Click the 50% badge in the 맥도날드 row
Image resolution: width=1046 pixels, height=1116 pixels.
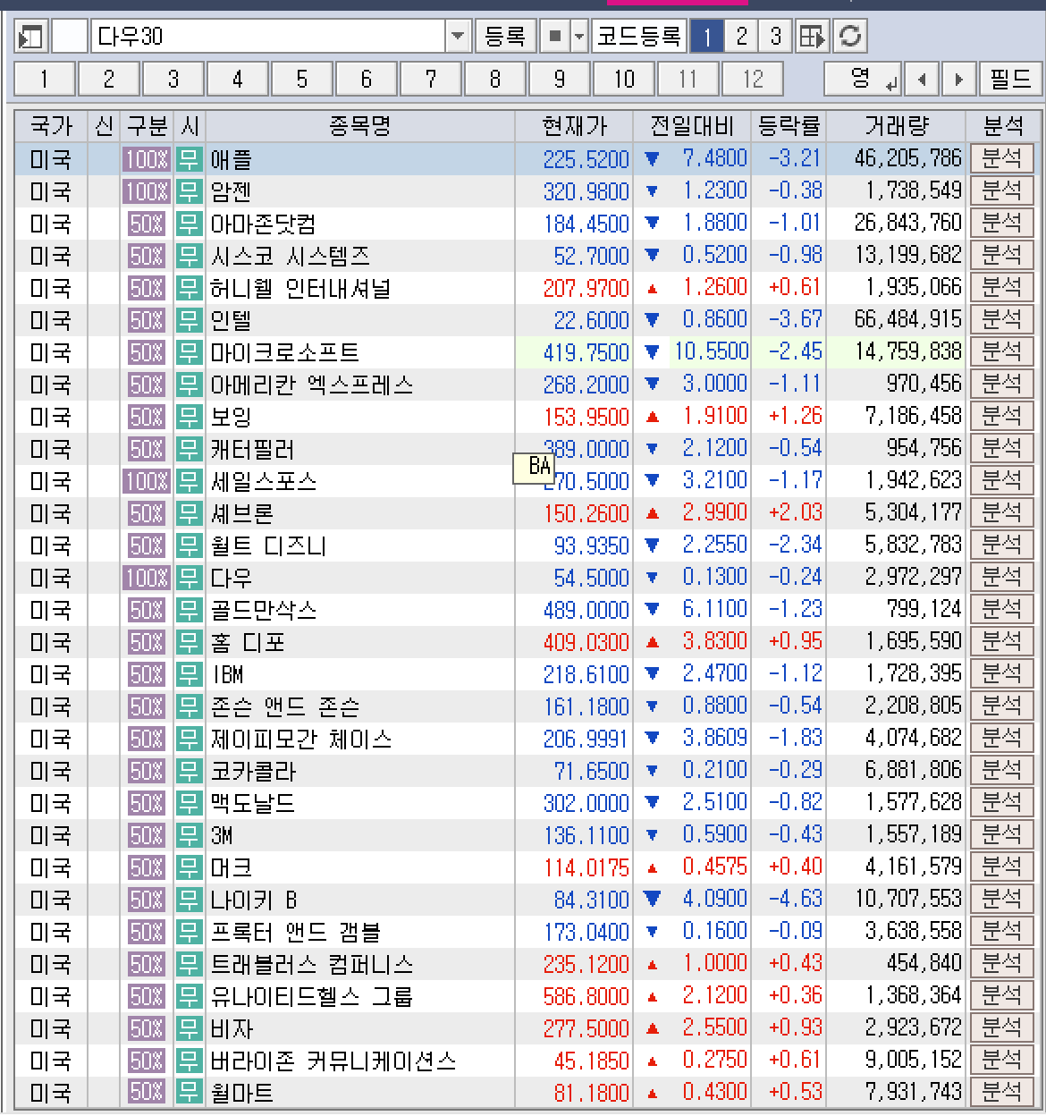click(x=146, y=803)
